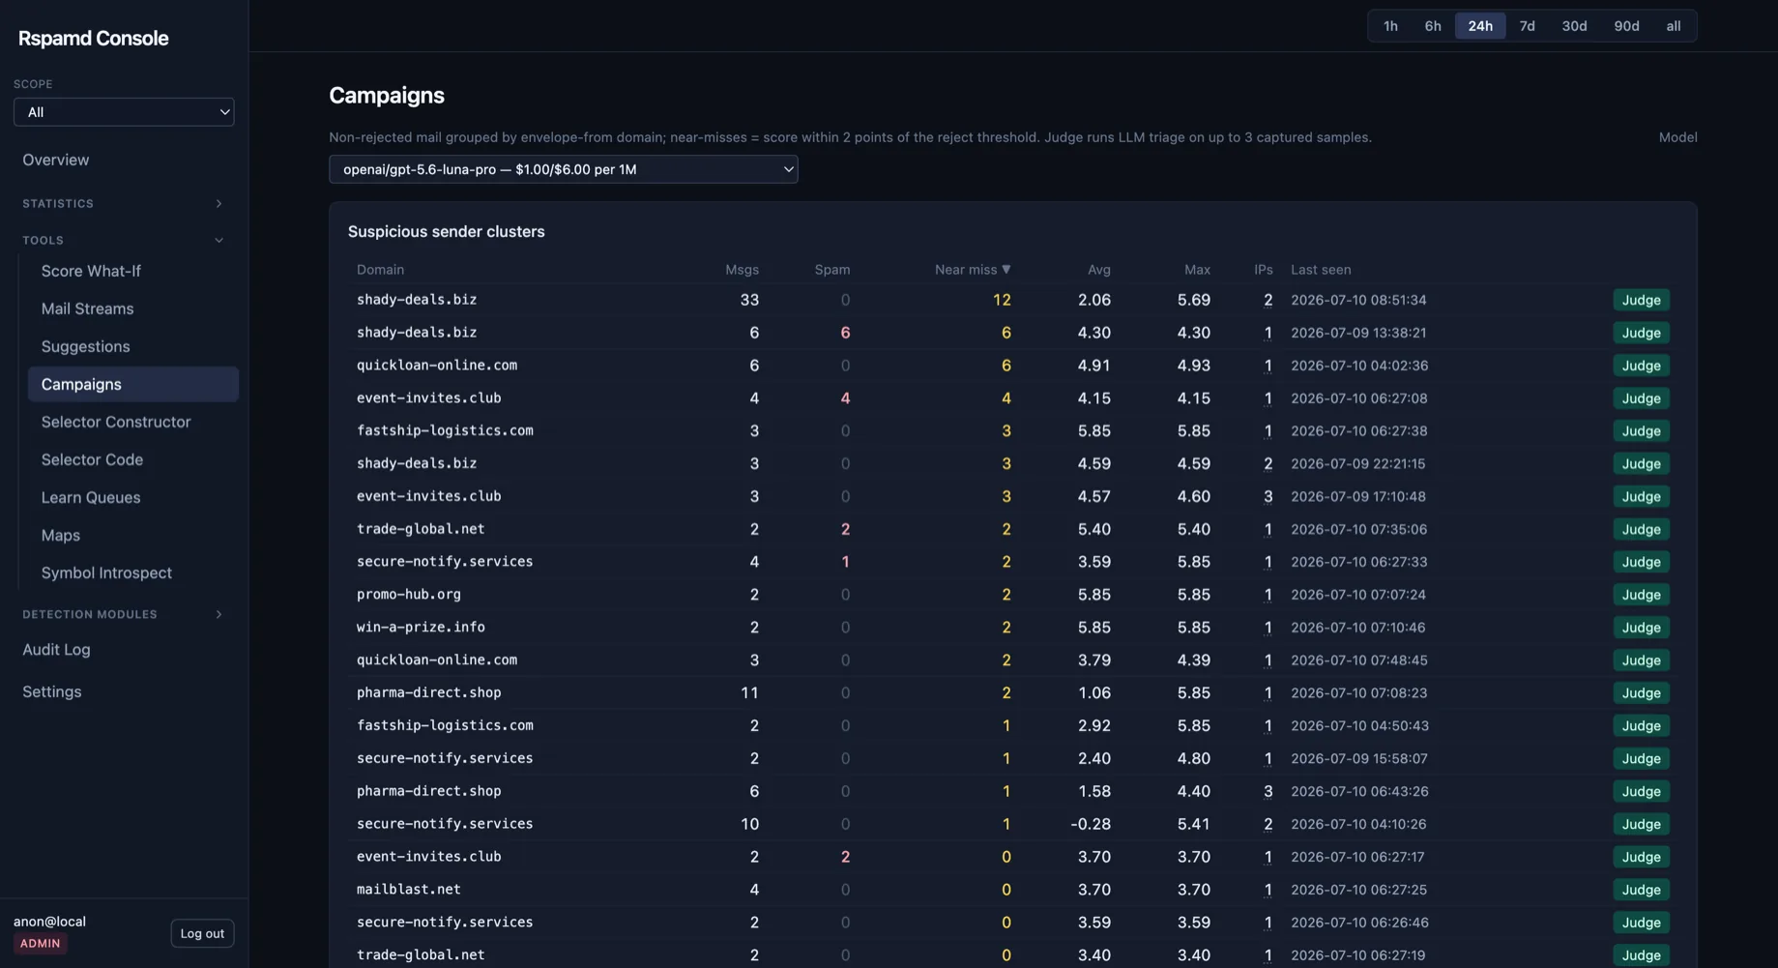Judge the secure-notify.services cluster with 10 messages
This screenshot has width=1778, height=968.
pos(1641,825)
